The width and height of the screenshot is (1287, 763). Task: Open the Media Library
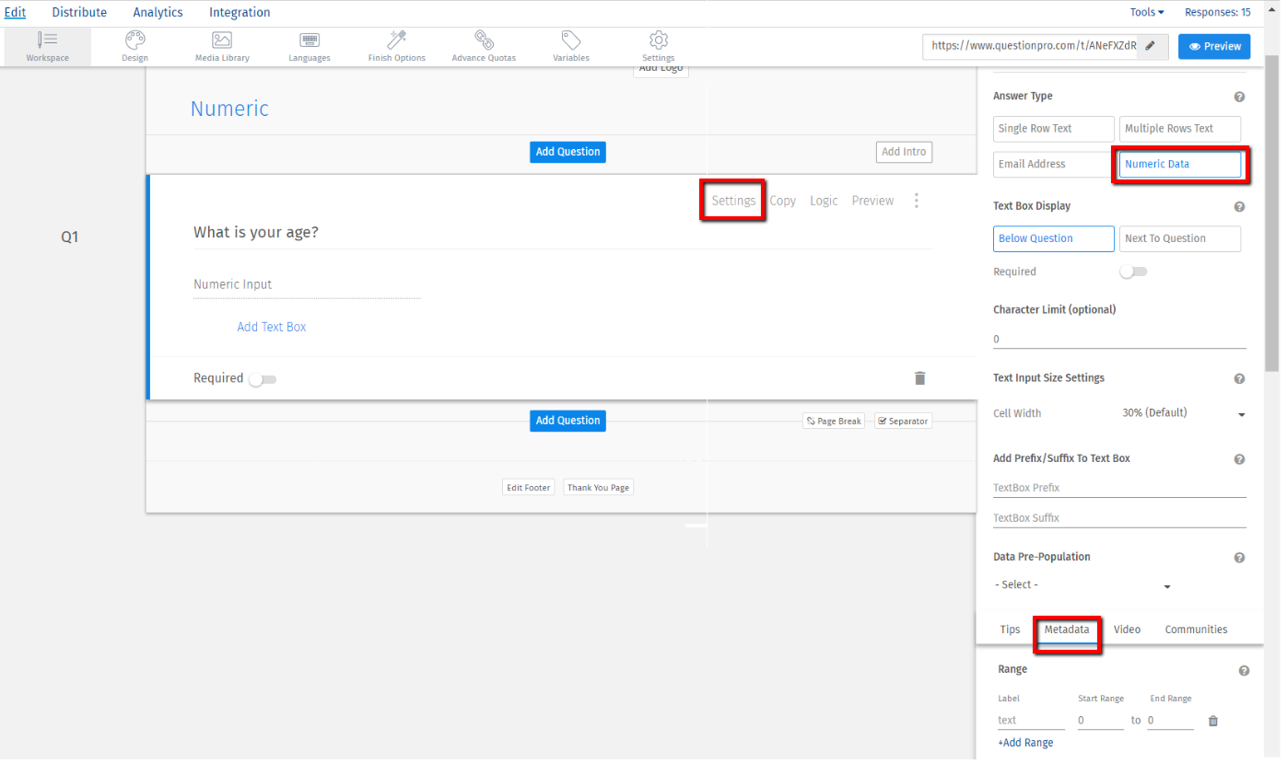click(221, 46)
